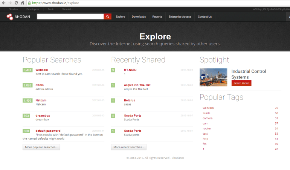Screen dimensions: 290x170
Task: Click the Shodan search input field
Action: tap(70, 17)
